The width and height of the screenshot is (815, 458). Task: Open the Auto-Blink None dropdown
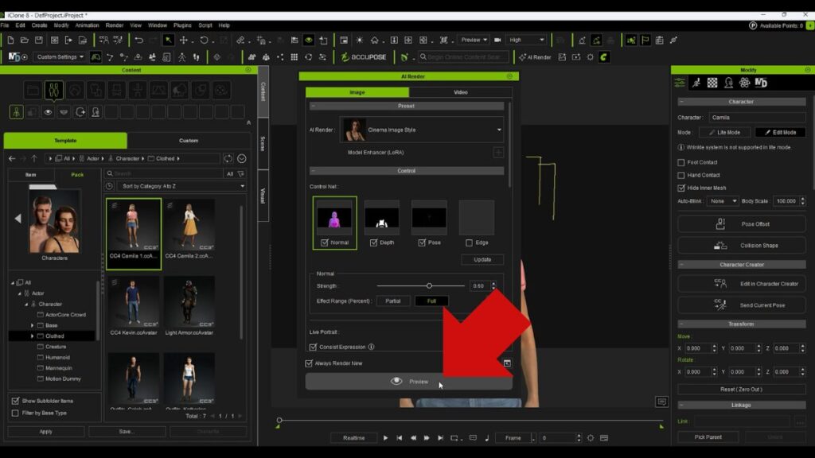point(723,201)
